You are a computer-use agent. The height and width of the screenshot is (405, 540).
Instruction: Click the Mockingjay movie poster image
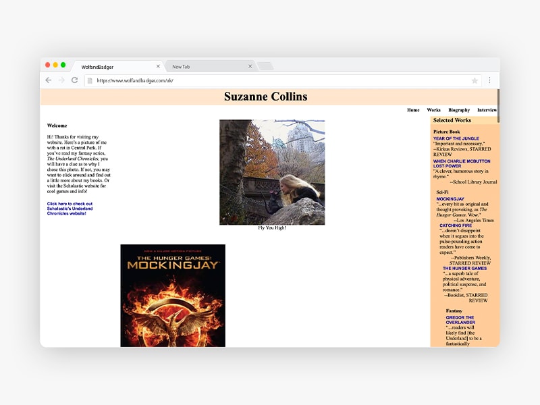173,296
